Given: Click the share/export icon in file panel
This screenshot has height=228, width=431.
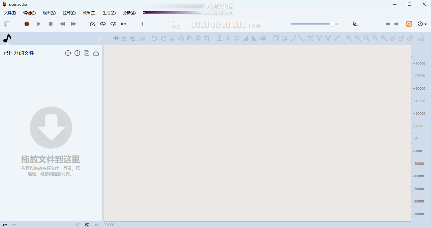Looking at the screenshot, I should coord(96,53).
